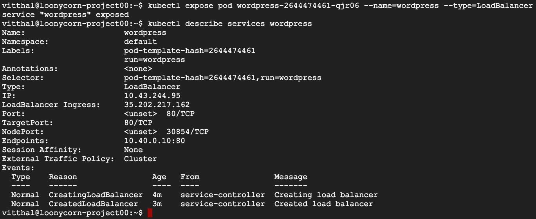Click the red terminal cursor block
This screenshot has height=219, width=536.
click(150, 213)
